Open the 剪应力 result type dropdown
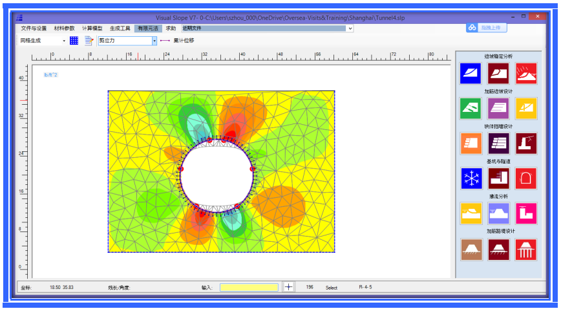Image resolution: width=561 pixels, height=311 pixels. [154, 41]
